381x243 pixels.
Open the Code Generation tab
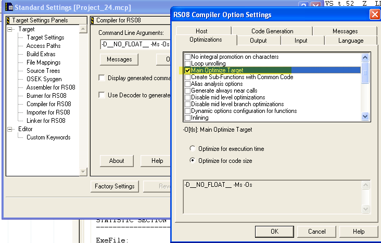coord(272,31)
